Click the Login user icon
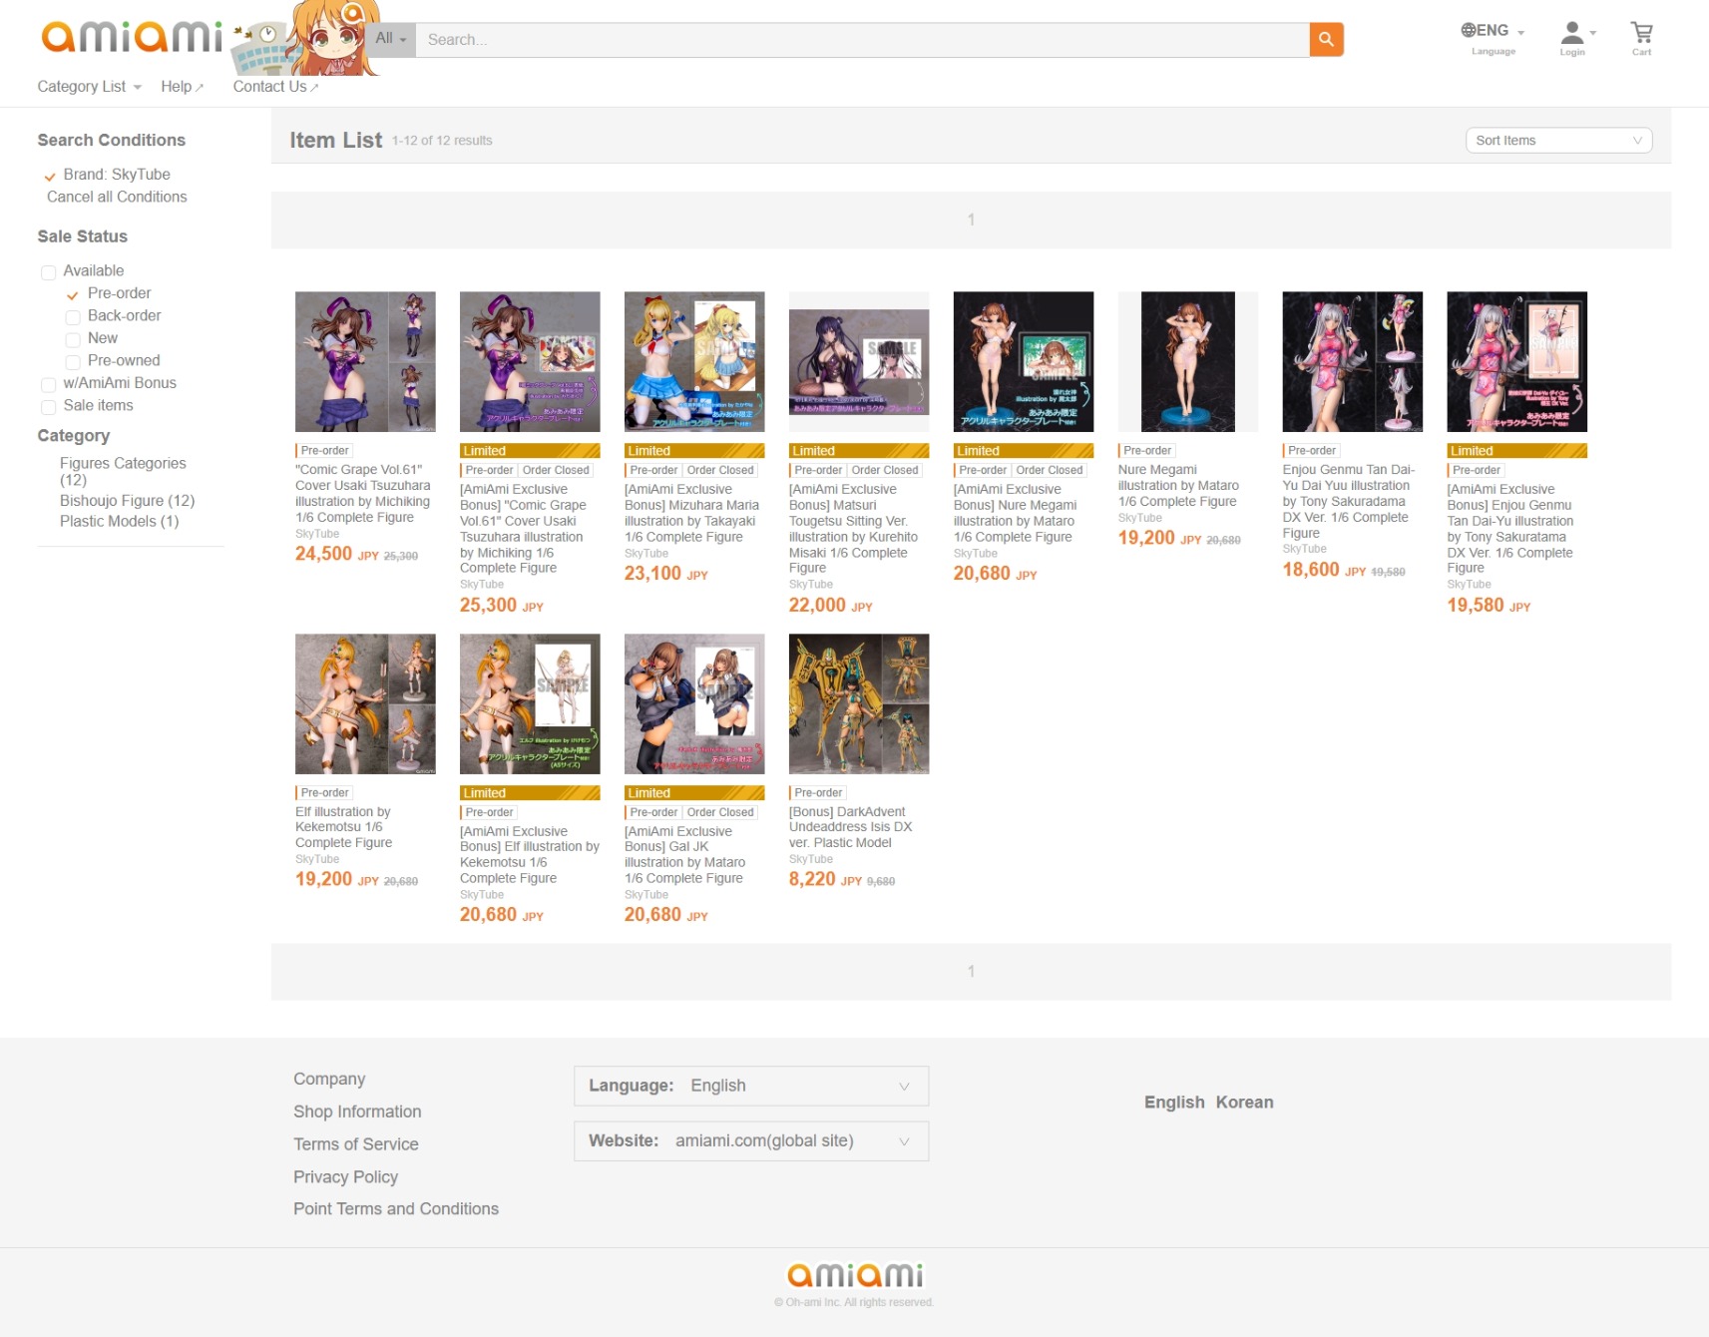Image resolution: width=1709 pixels, height=1337 pixels. (1573, 38)
